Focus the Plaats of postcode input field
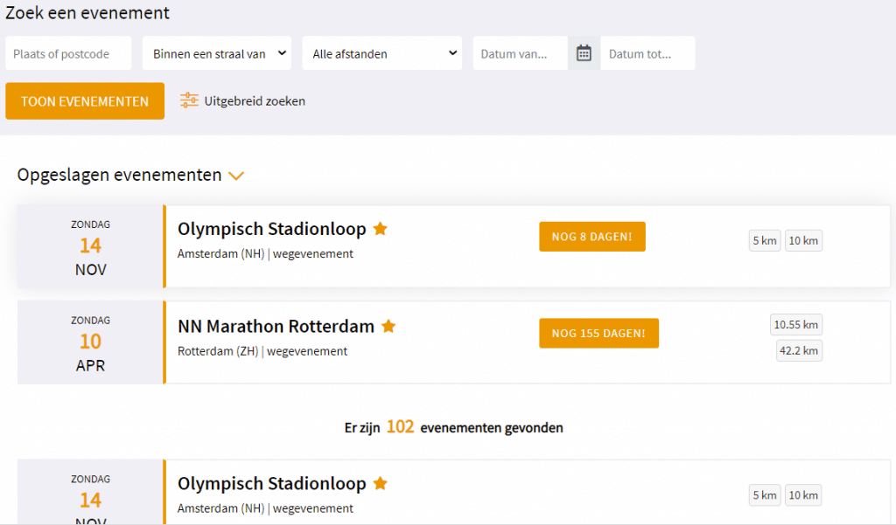This screenshot has width=896, height=525. (68, 53)
